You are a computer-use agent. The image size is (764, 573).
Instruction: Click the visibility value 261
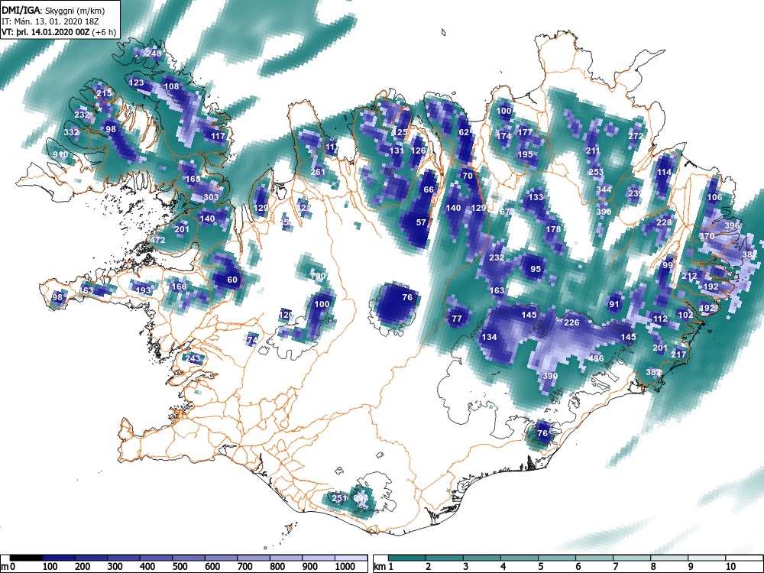point(317,171)
